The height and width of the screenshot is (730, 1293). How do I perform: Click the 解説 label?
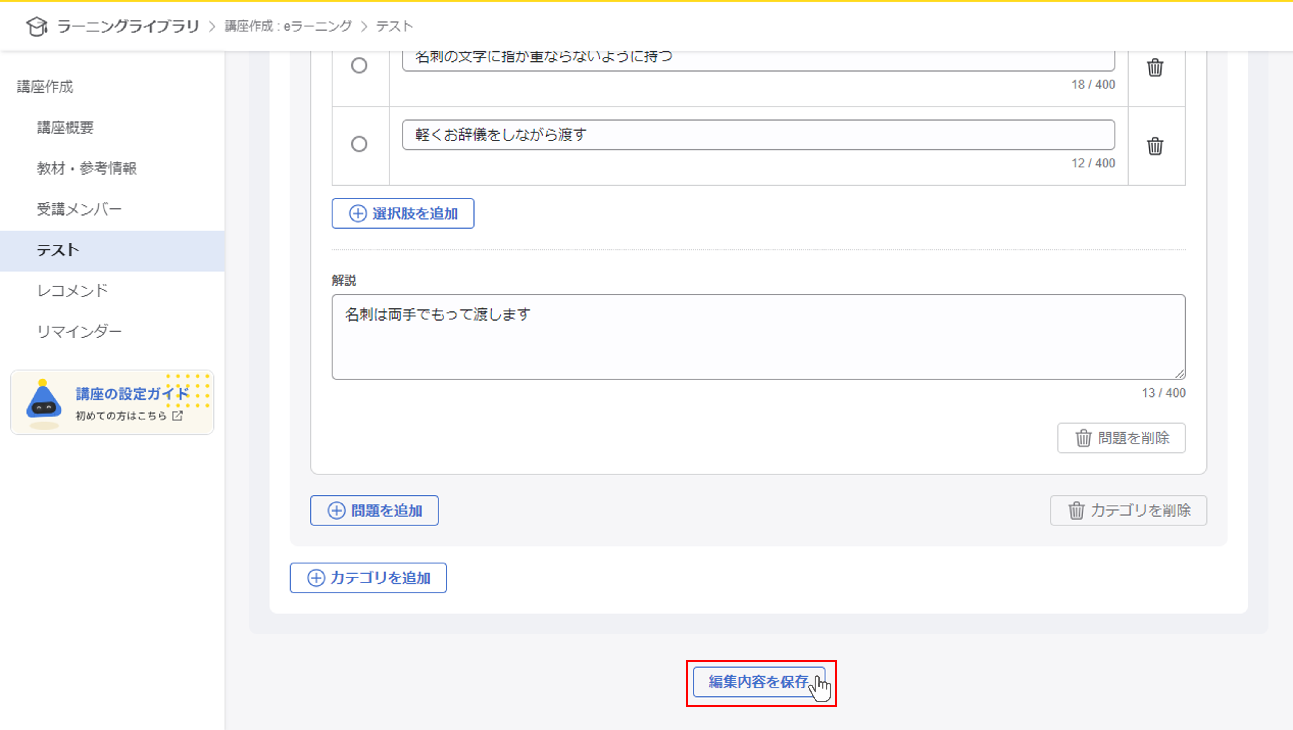pyautogui.click(x=344, y=280)
